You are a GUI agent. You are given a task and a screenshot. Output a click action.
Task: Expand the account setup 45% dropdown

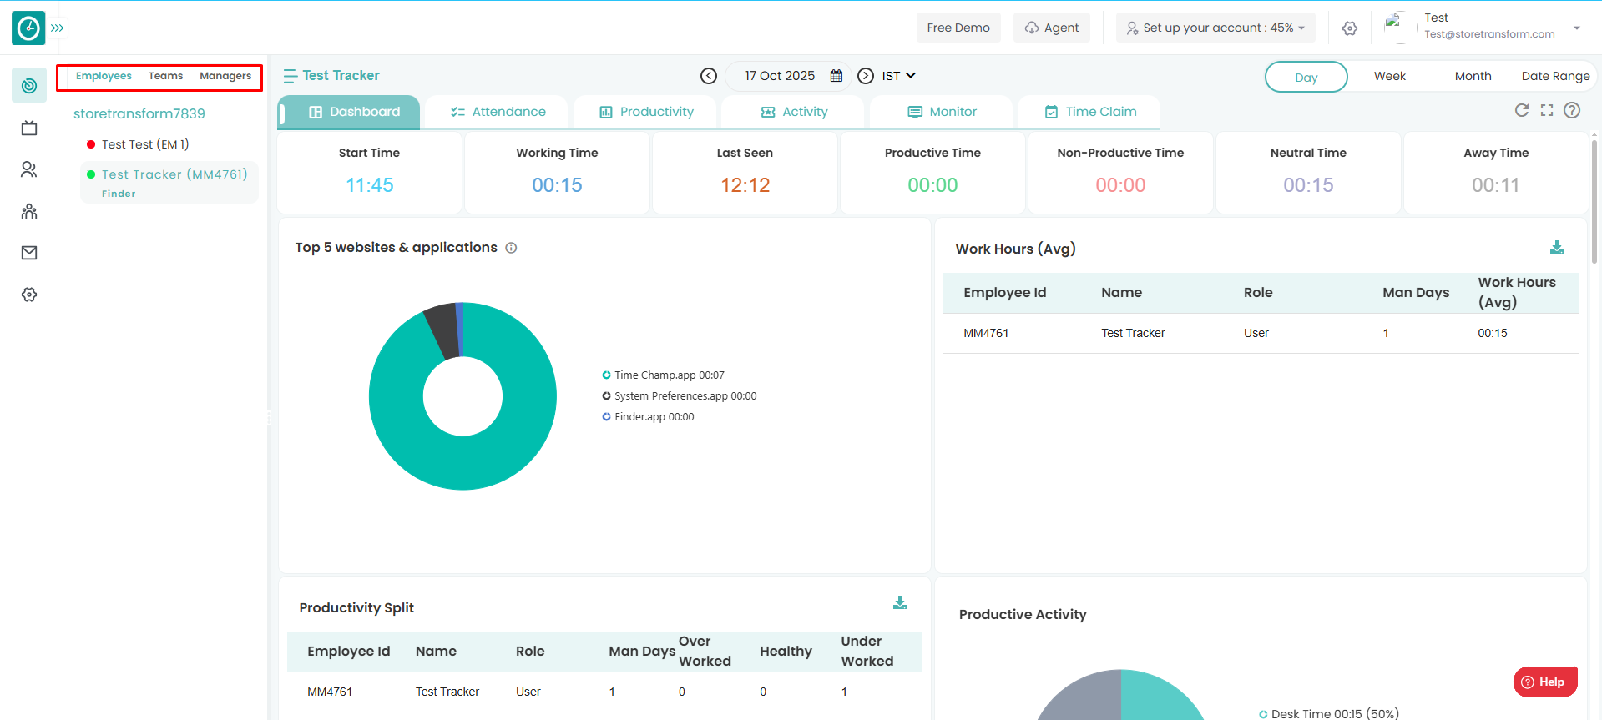[x=1215, y=28]
